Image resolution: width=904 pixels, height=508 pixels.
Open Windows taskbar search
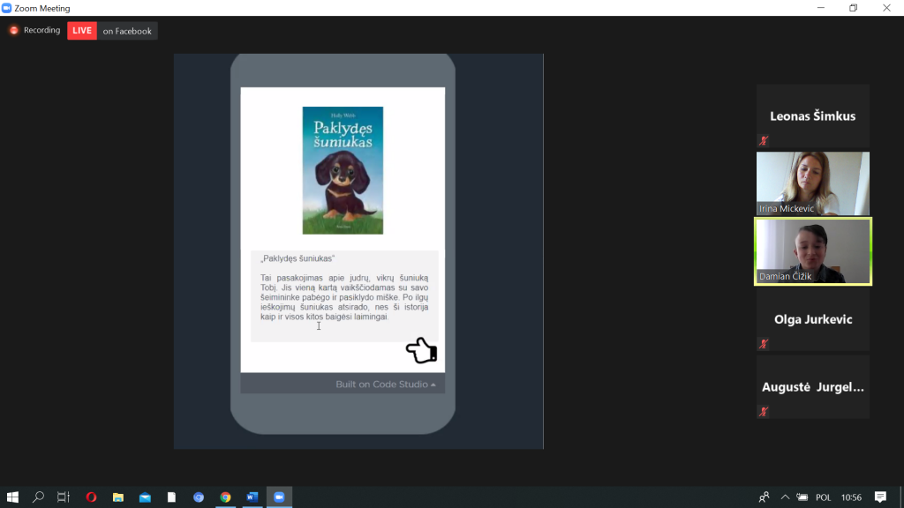click(38, 497)
